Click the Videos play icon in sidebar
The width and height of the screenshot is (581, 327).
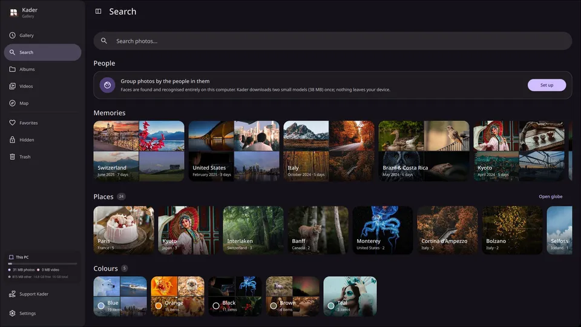[x=12, y=86]
